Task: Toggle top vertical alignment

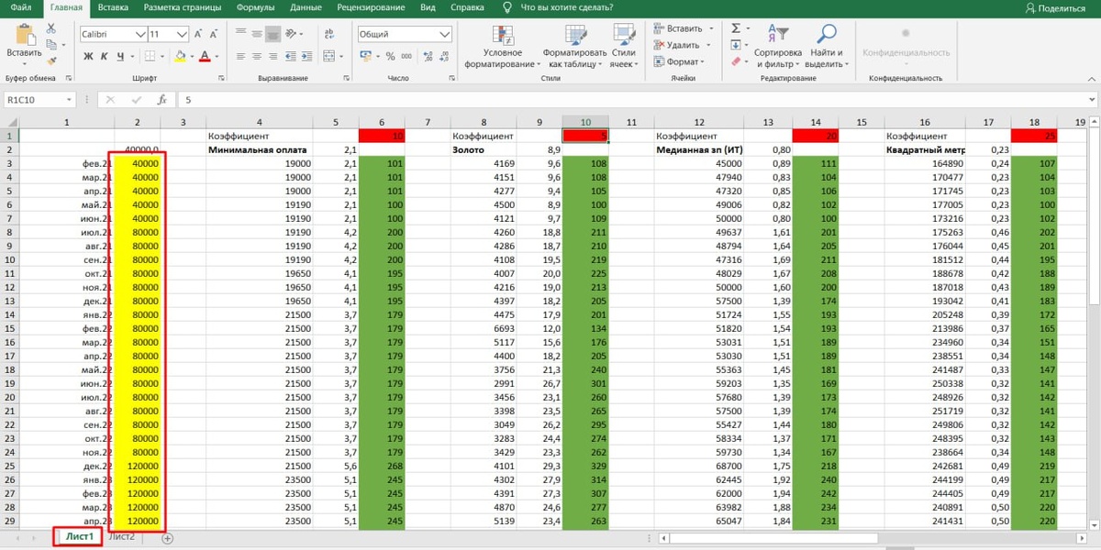Action: pyautogui.click(x=240, y=32)
